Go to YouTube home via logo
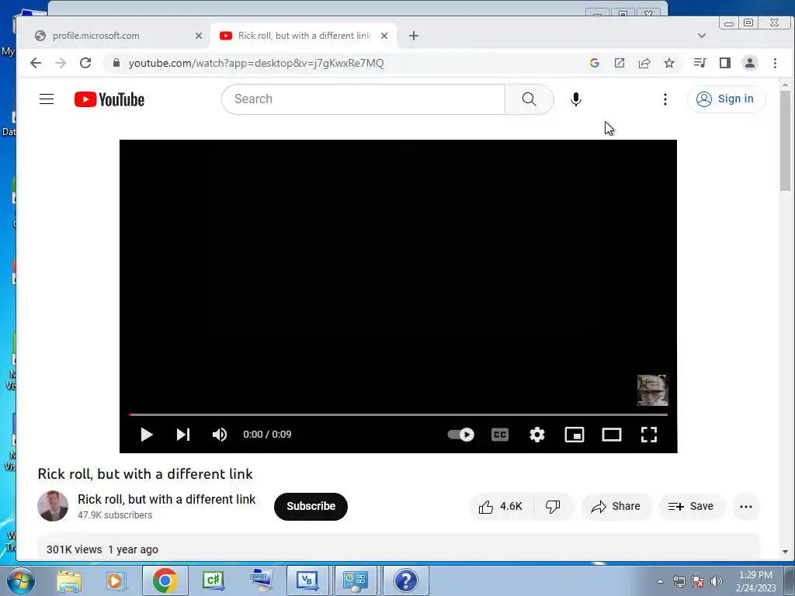 click(x=109, y=99)
